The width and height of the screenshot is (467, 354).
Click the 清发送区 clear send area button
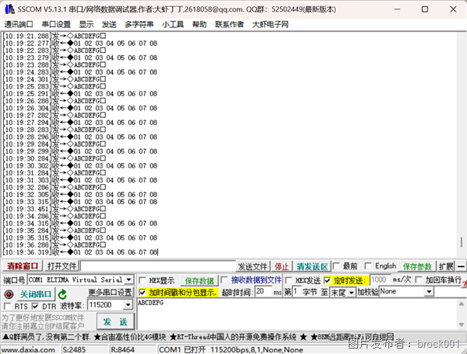point(312,266)
